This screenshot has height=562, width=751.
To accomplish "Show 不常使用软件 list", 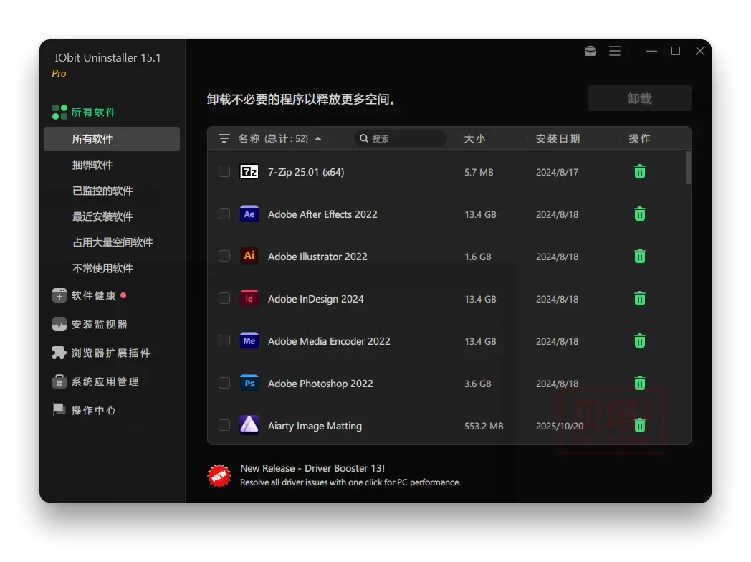I will [x=102, y=268].
